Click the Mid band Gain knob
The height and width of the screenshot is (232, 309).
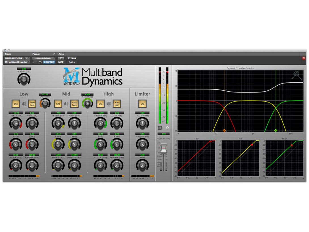[74, 124]
